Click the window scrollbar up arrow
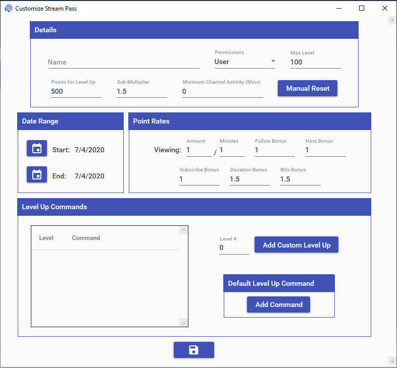 click(x=391, y=21)
